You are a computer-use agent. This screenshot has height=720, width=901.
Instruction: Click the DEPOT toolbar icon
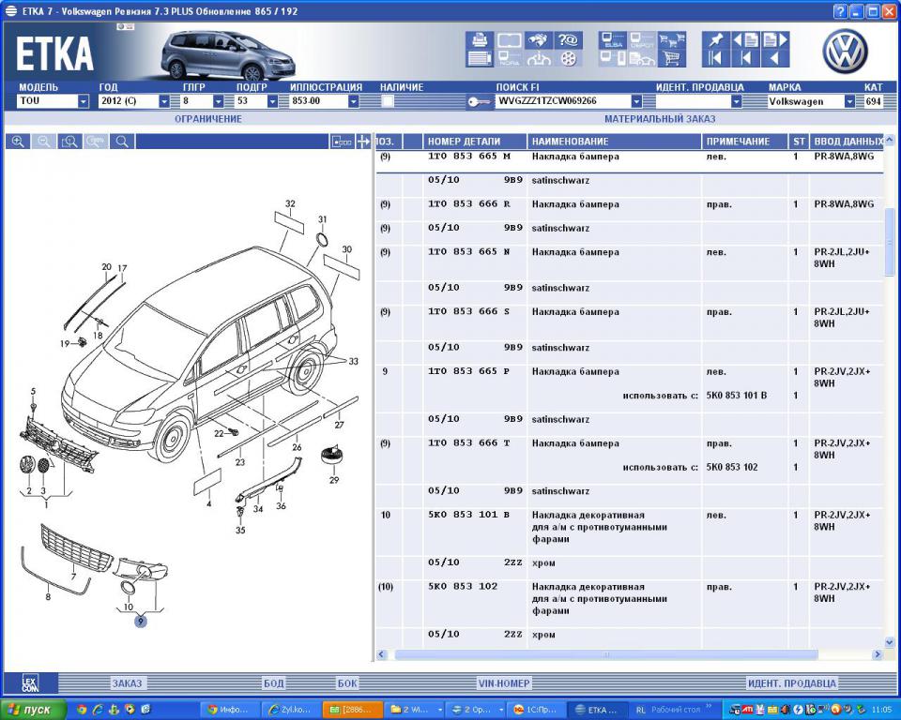(642, 40)
